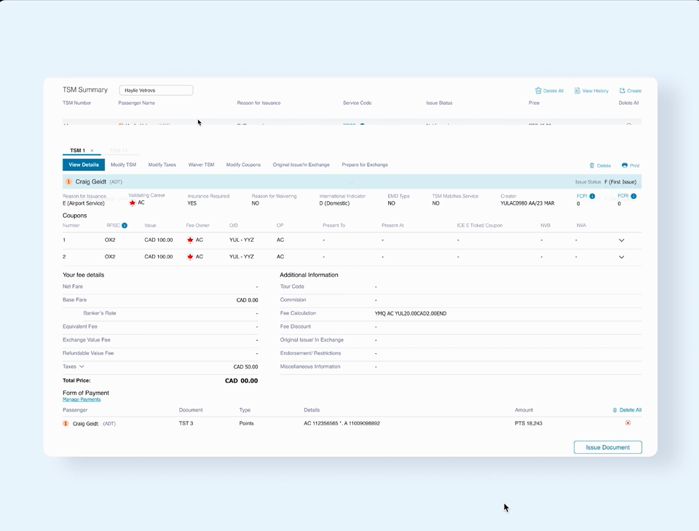
Task: Expand coupon 2 row details
Action: pos(621,257)
